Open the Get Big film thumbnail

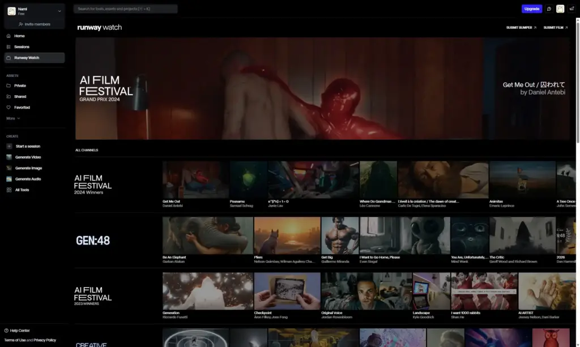click(340, 235)
